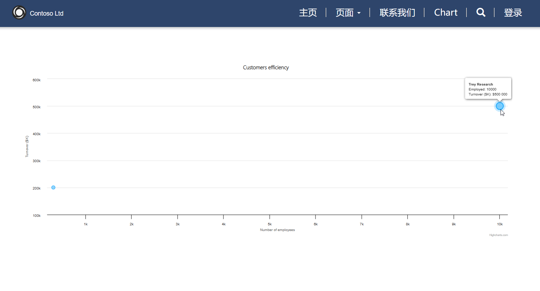Screen dimensions: 540x291
Task: Click the 7k x-axis label
Action: [x=362, y=224]
